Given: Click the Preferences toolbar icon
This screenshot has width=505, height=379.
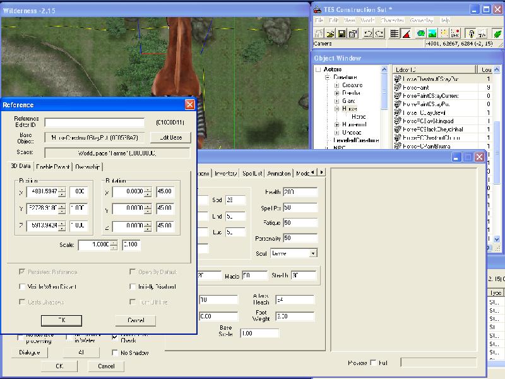Looking at the screenshot, I should click(x=353, y=33).
